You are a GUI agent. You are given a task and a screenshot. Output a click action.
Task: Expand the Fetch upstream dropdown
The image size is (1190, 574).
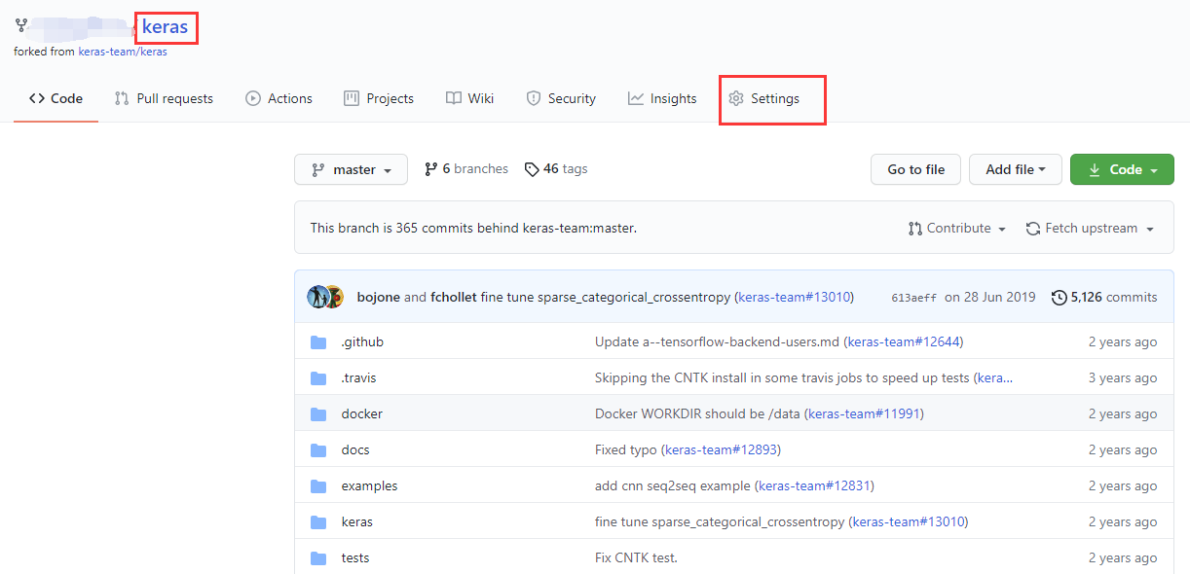pos(1090,229)
